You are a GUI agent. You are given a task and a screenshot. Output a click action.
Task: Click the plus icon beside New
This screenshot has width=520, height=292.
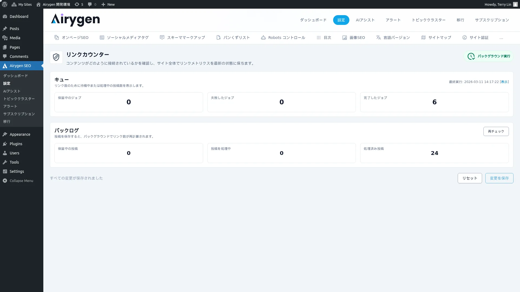103,4
